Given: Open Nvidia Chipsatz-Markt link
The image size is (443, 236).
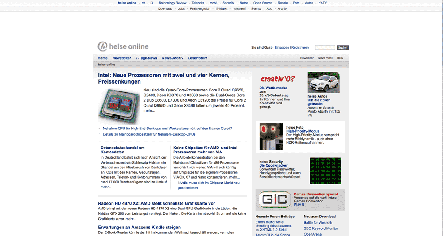Looking at the screenshot, I should [209, 185].
